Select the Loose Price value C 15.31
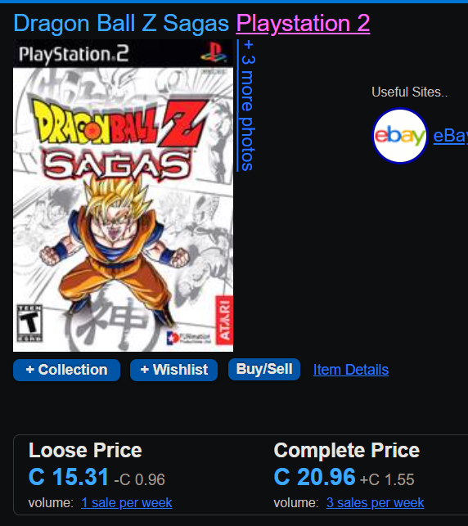This screenshot has width=468, height=526. pos(69,477)
